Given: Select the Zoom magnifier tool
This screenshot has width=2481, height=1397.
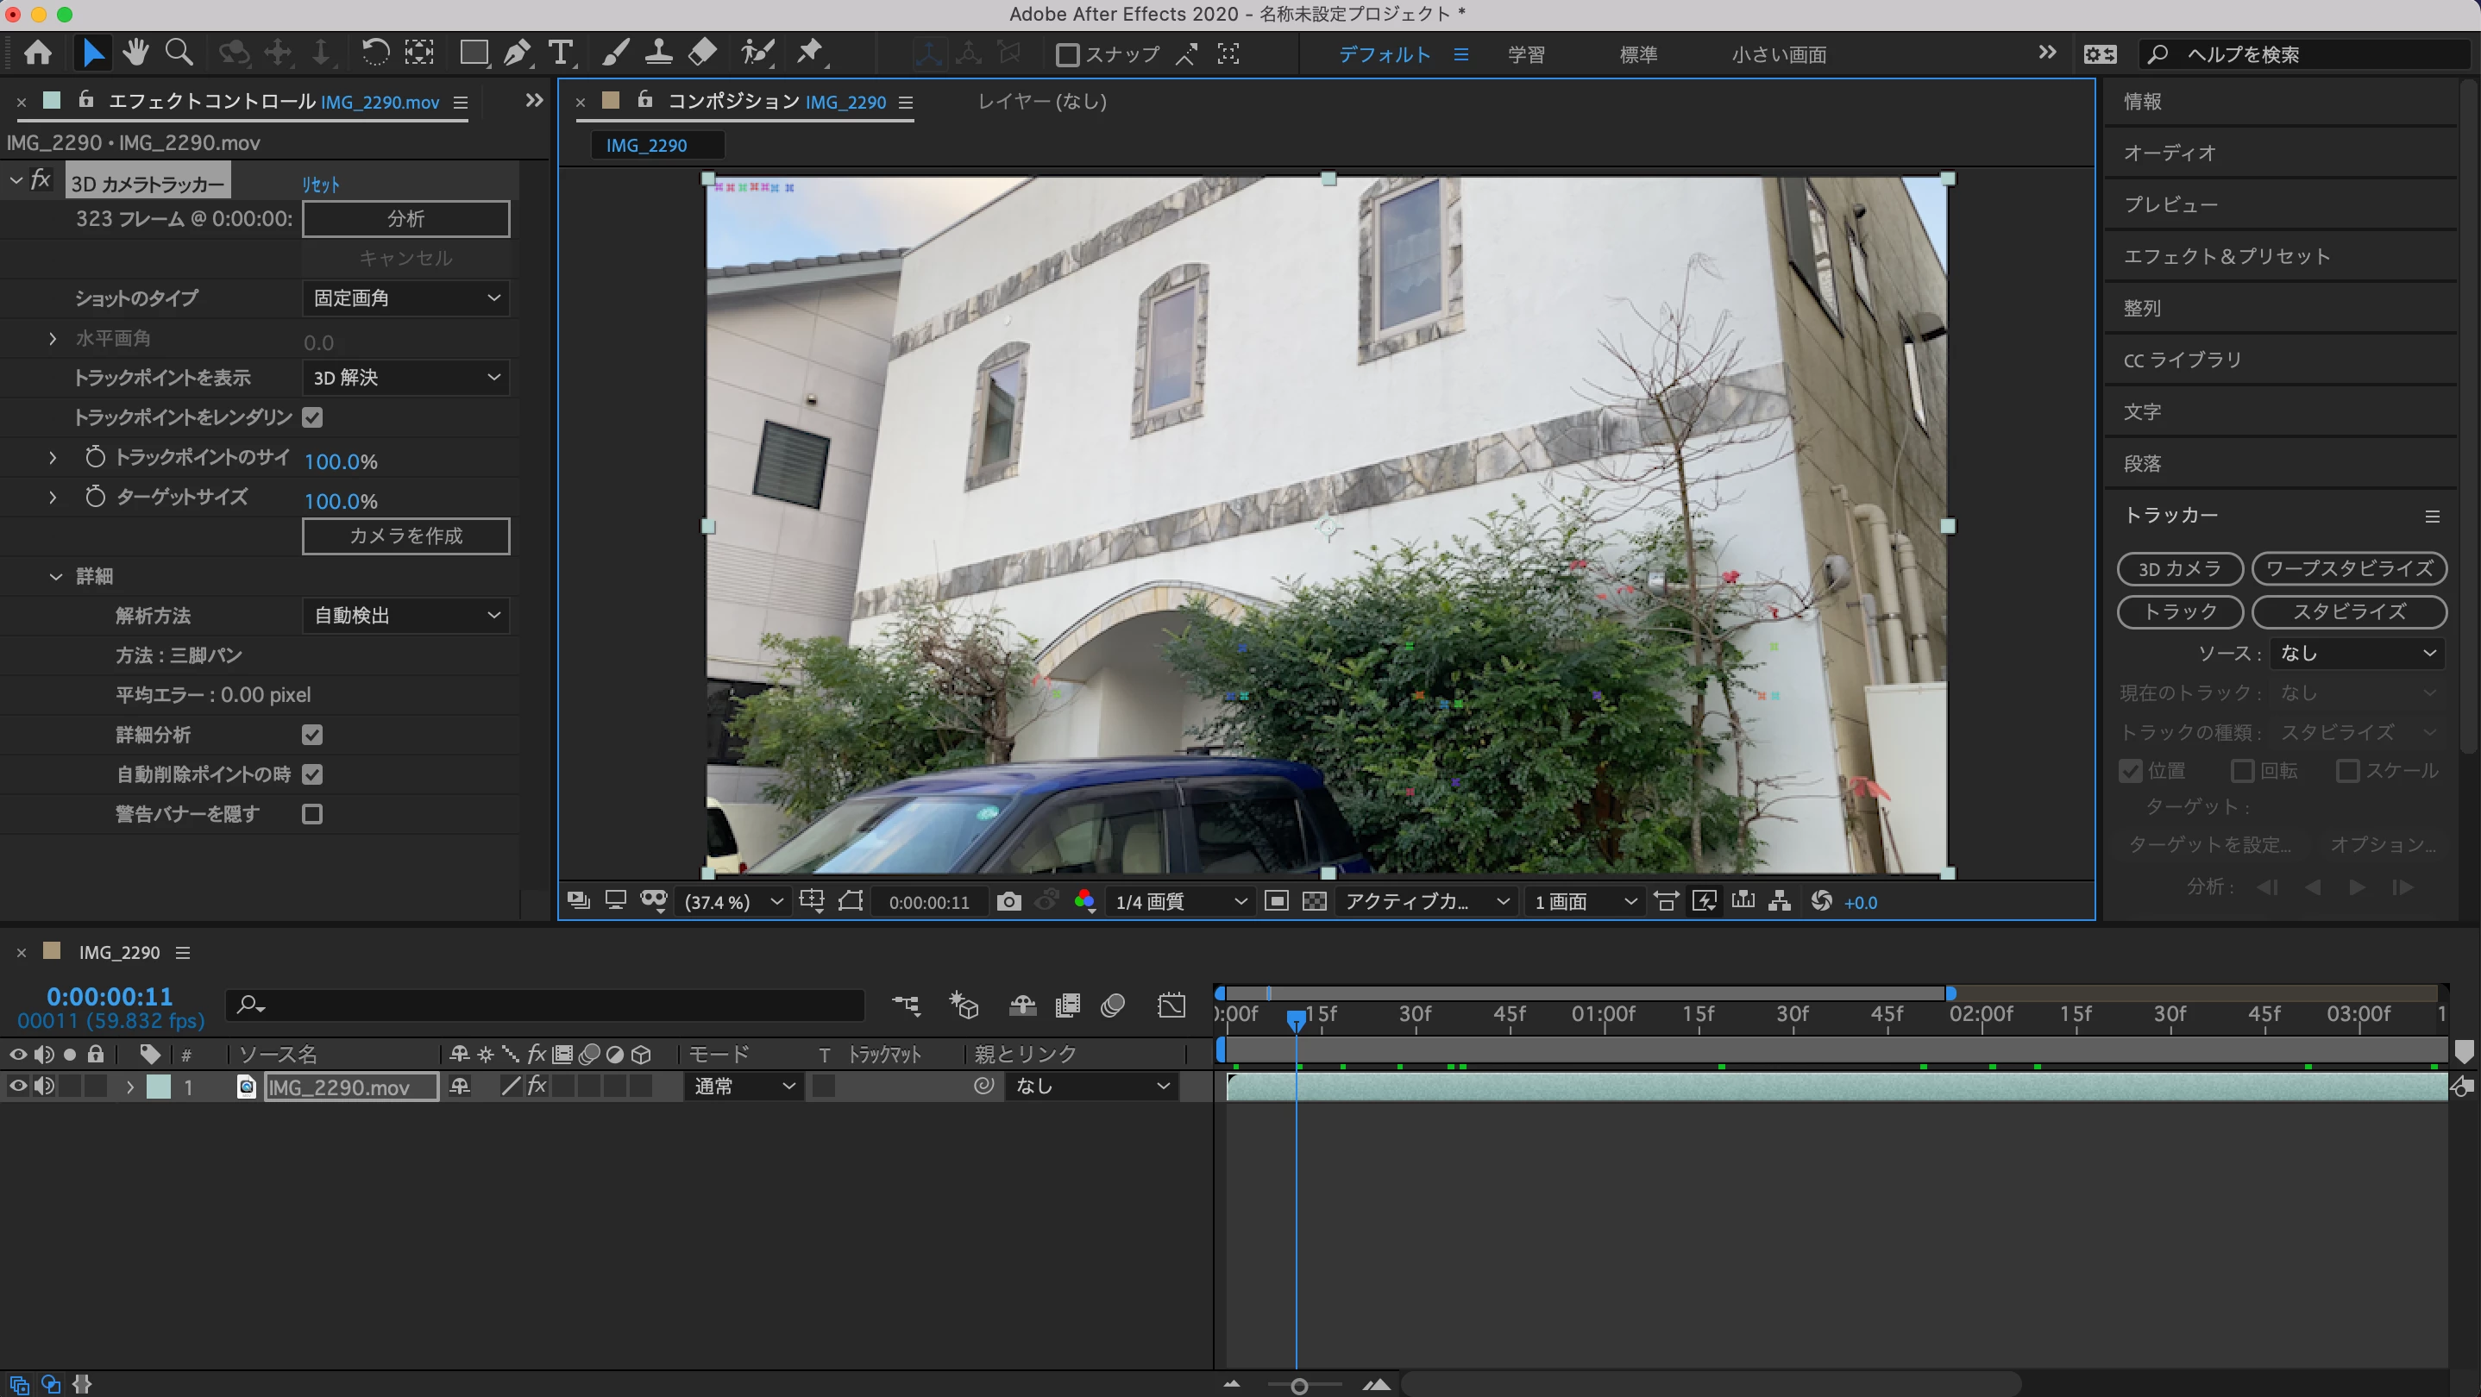Looking at the screenshot, I should 179,52.
